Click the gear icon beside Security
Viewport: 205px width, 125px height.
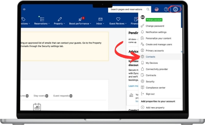click(x=142, y=81)
